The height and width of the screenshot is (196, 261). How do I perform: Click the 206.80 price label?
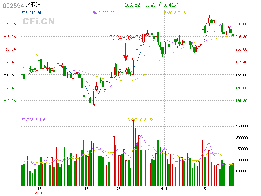[241, 49]
